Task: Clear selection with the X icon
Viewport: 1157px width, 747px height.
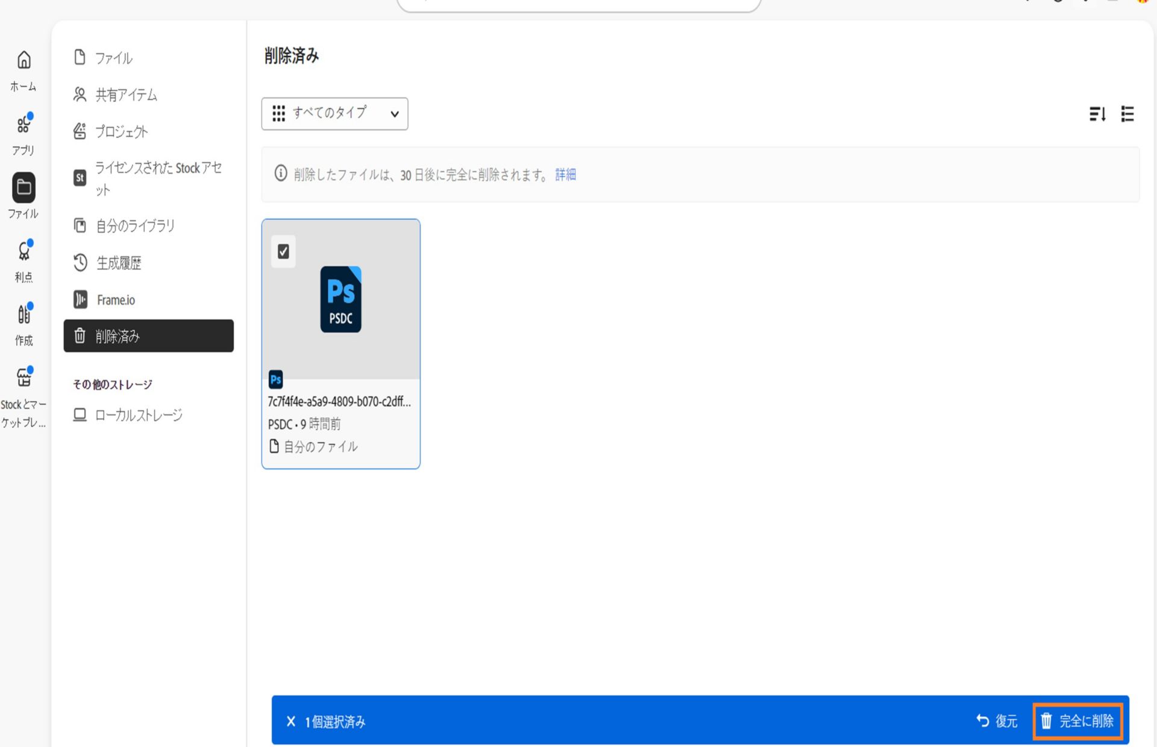Action: 291,721
